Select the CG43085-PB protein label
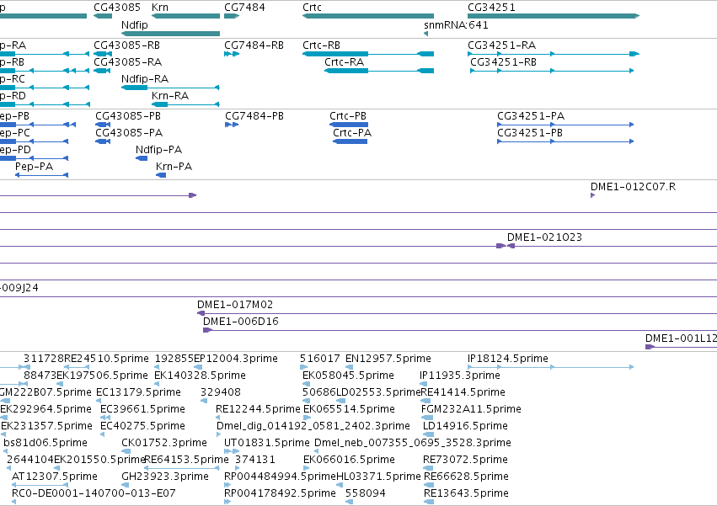The height and width of the screenshot is (506, 717). (x=127, y=116)
